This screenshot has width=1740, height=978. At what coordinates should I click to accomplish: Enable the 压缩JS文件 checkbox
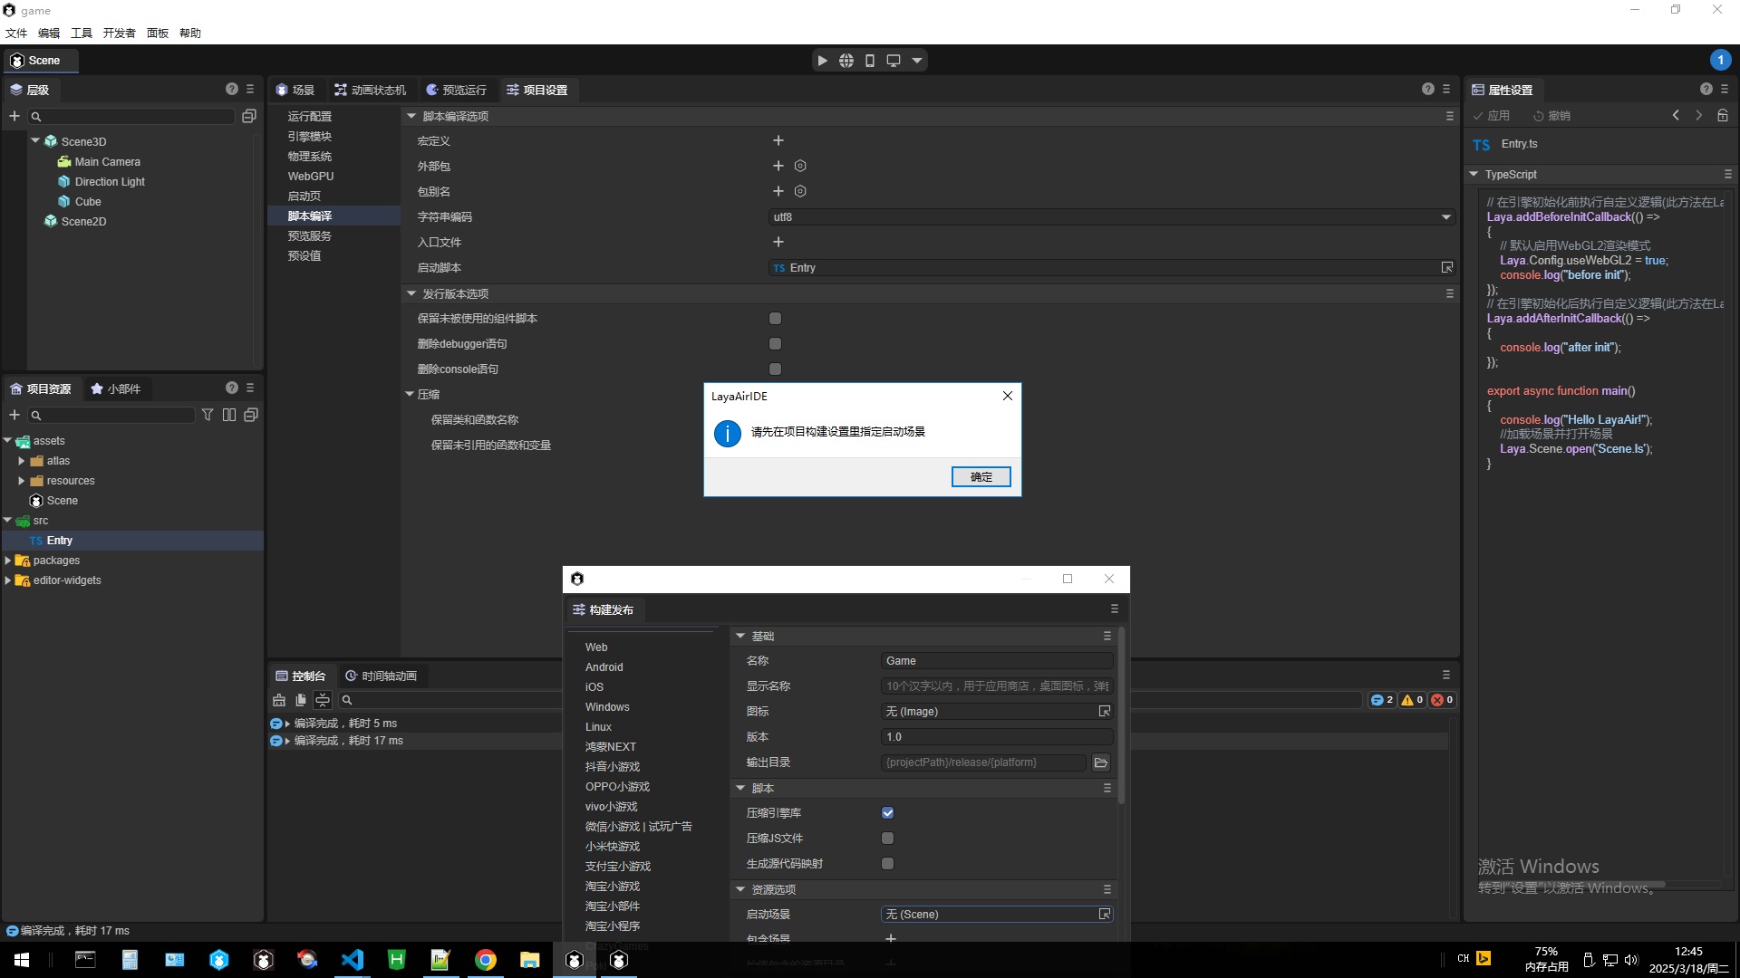pos(887,839)
